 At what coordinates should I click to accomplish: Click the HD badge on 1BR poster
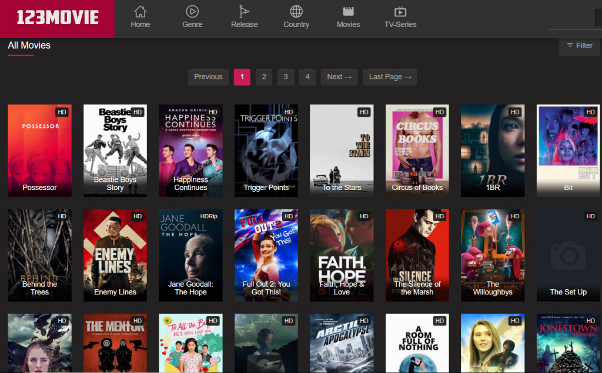pos(515,112)
